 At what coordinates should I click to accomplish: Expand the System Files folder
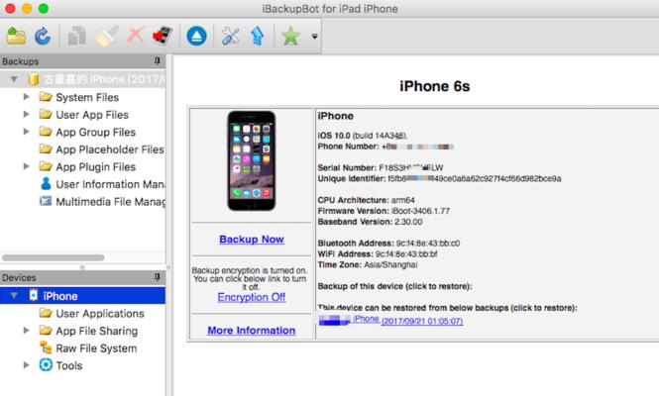click(27, 97)
